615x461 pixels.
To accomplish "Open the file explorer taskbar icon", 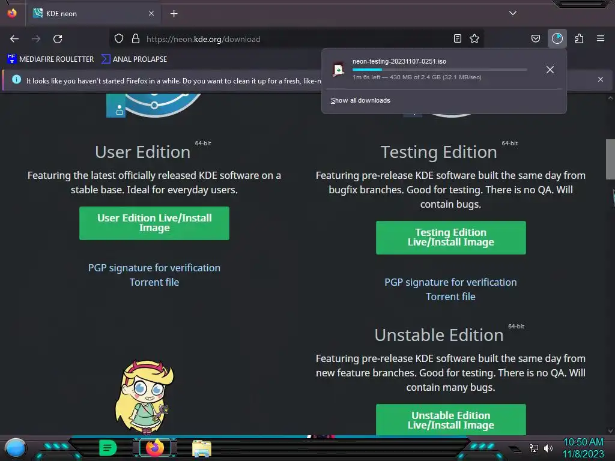I will pos(202,448).
